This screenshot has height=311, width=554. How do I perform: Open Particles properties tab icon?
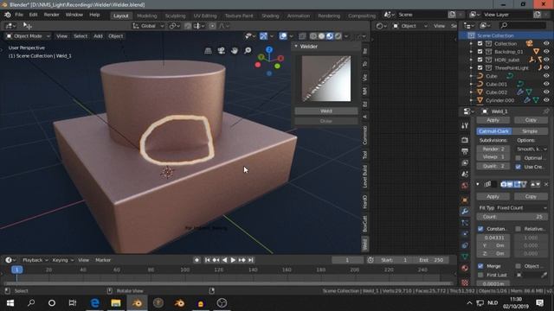[x=465, y=223]
